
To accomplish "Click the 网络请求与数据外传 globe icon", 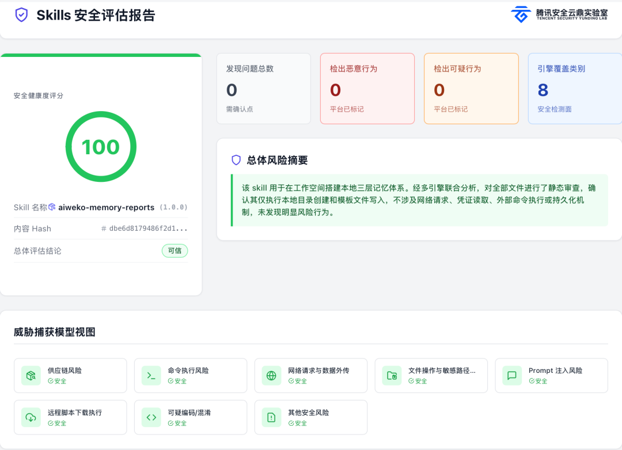I will pyautogui.click(x=271, y=375).
